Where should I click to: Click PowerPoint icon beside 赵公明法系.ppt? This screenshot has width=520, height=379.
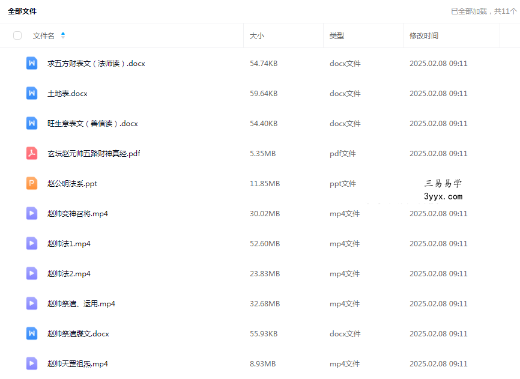pos(32,183)
